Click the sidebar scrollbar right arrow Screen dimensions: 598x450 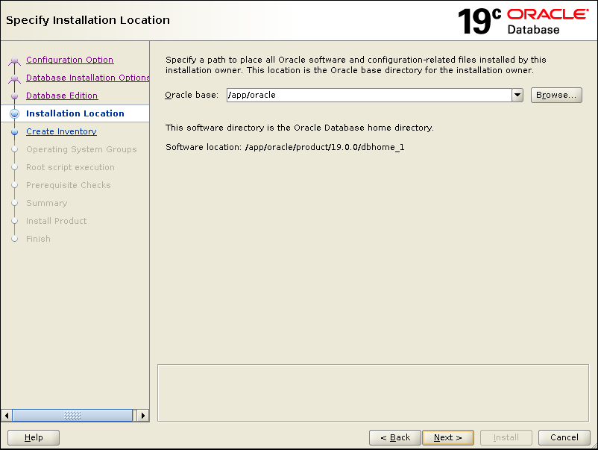pyautogui.click(x=142, y=415)
